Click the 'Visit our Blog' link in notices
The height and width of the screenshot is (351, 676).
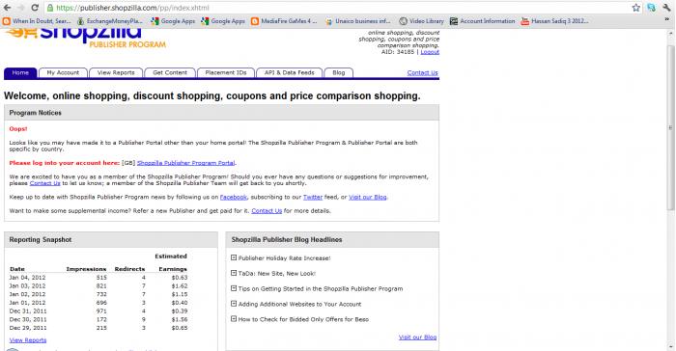[x=367, y=197]
